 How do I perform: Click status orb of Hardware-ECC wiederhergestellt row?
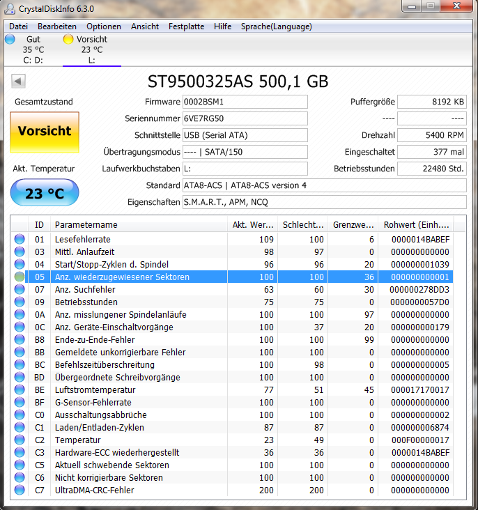20,452
